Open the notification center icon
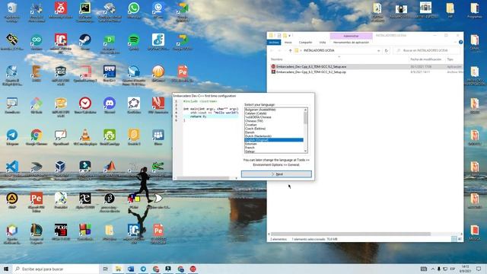 pyautogui.click(x=479, y=269)
